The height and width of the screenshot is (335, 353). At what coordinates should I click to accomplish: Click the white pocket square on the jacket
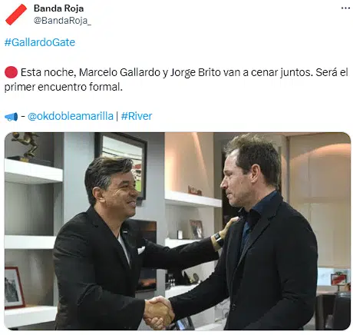click(141, 250)
